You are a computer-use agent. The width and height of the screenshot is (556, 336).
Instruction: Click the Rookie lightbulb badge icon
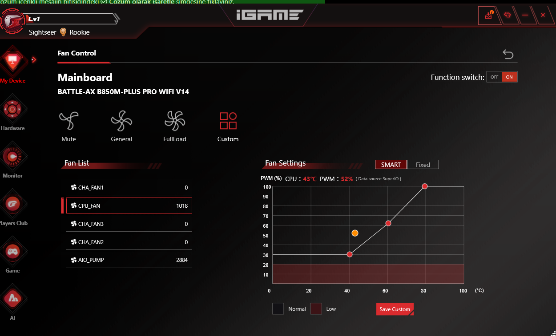tap(63, 32)
